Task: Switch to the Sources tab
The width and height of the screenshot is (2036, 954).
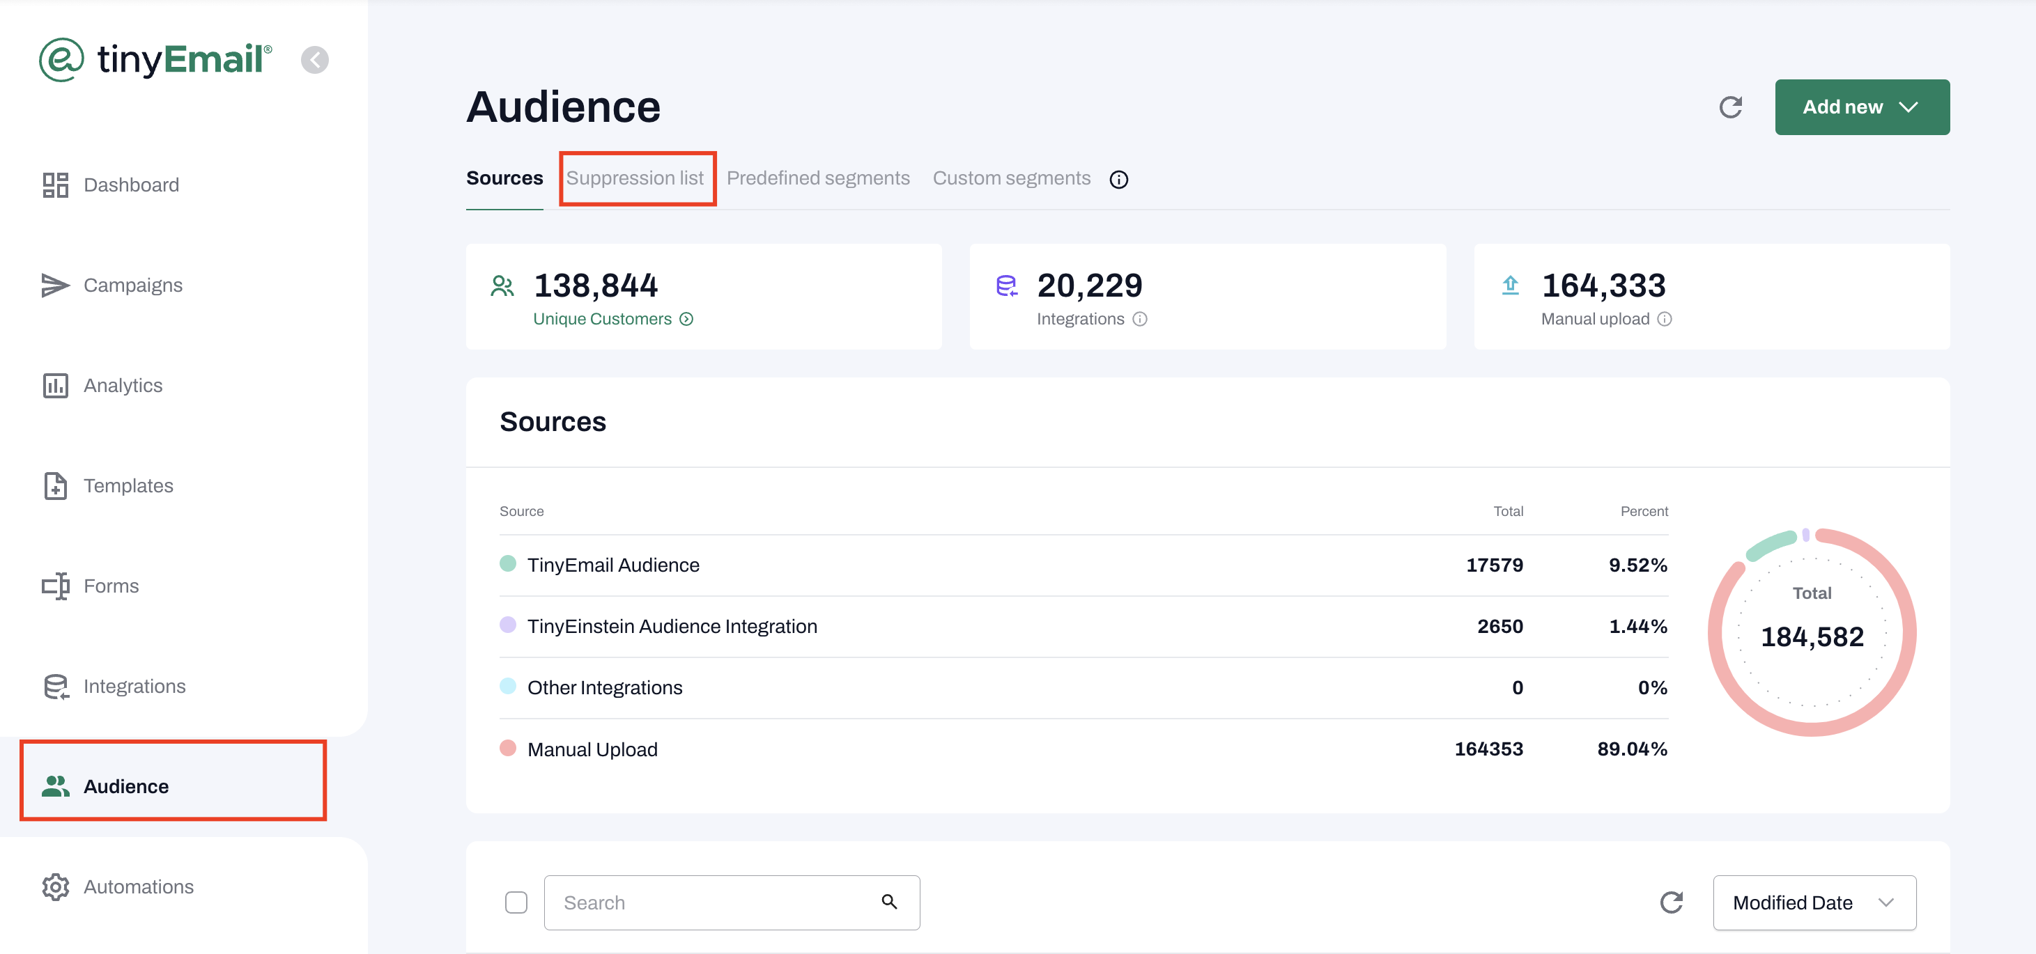Action: (x=504, y=178)
